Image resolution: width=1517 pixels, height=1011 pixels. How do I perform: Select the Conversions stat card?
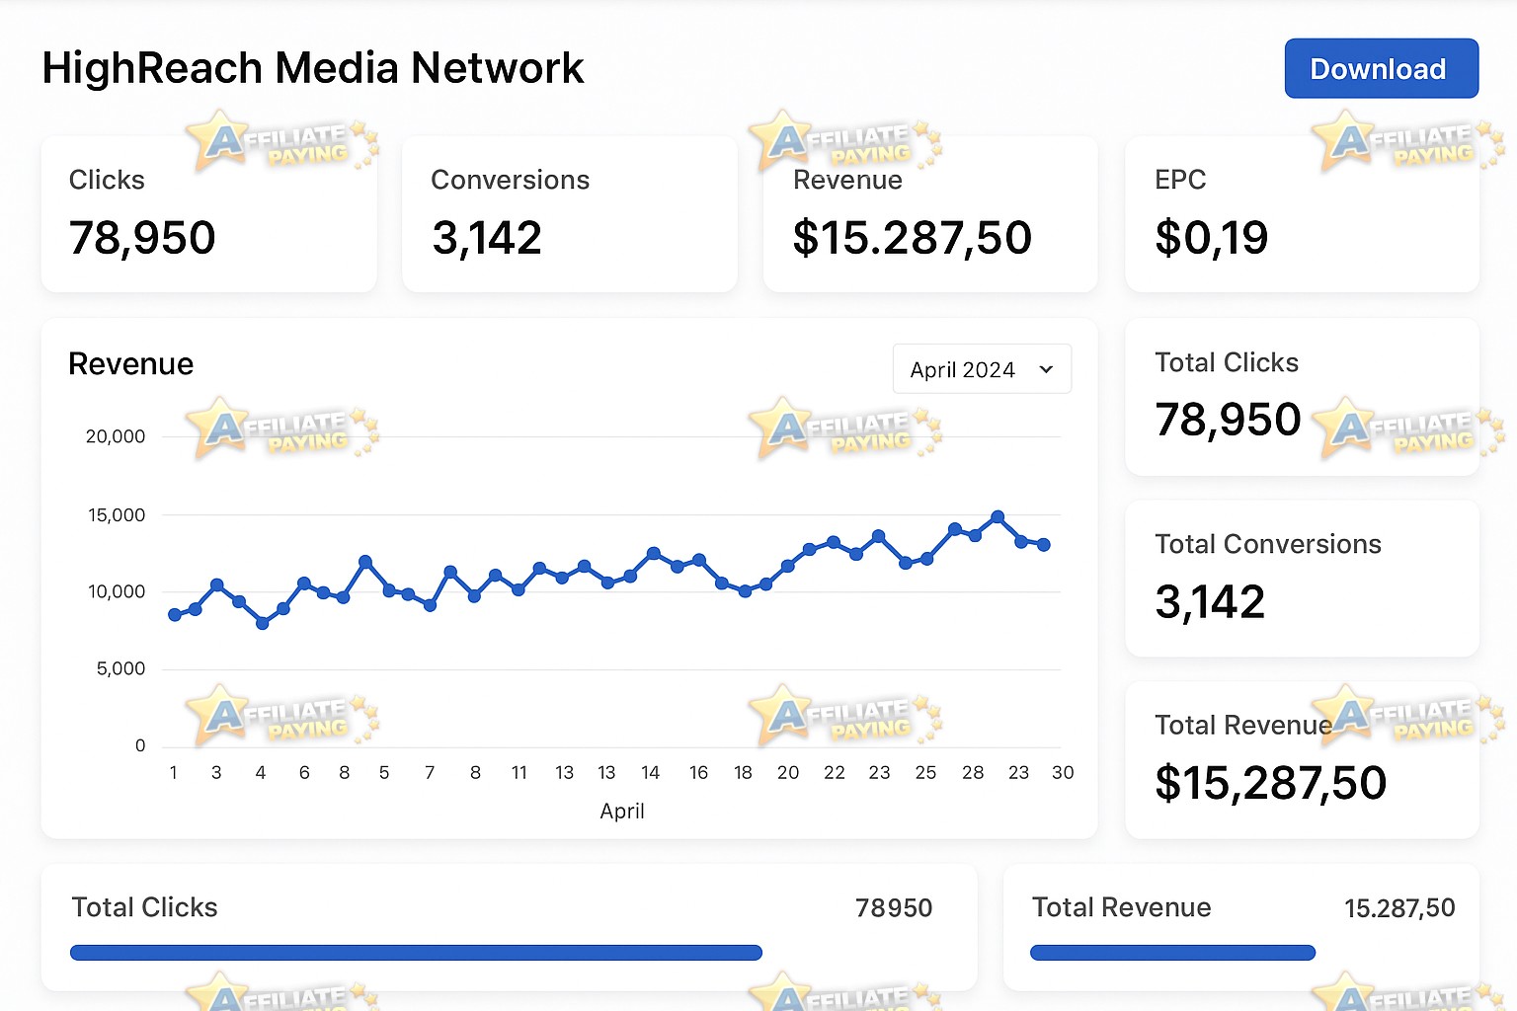pos(570,214)
